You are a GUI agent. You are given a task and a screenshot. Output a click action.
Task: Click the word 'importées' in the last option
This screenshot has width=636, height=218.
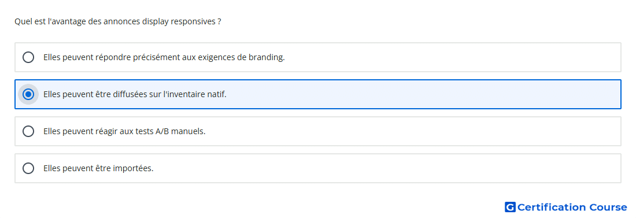pyautogui.click(x=135, y=168)
